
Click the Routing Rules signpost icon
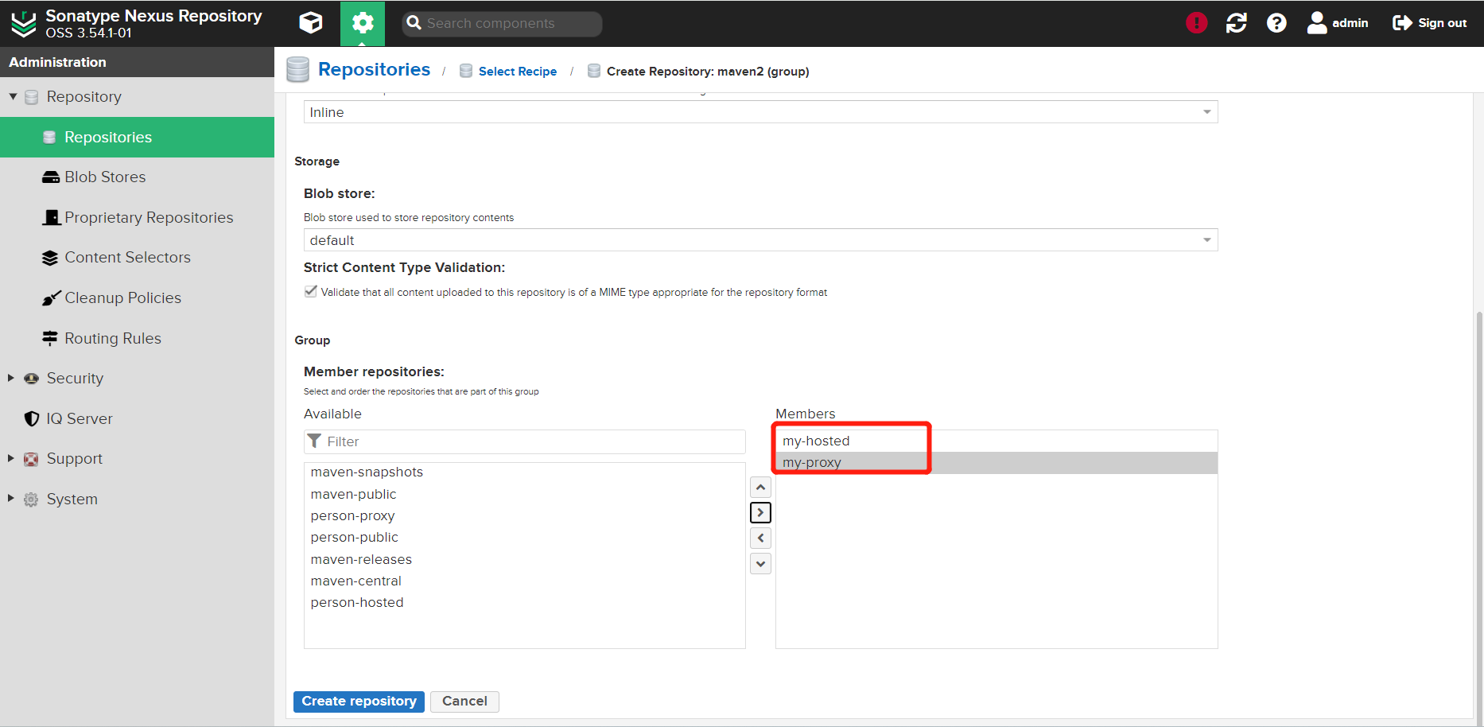click(50, 338)
